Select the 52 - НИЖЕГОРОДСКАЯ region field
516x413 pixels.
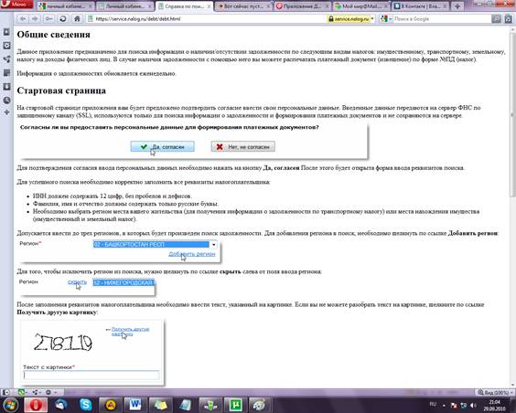[x=124, y=282]
